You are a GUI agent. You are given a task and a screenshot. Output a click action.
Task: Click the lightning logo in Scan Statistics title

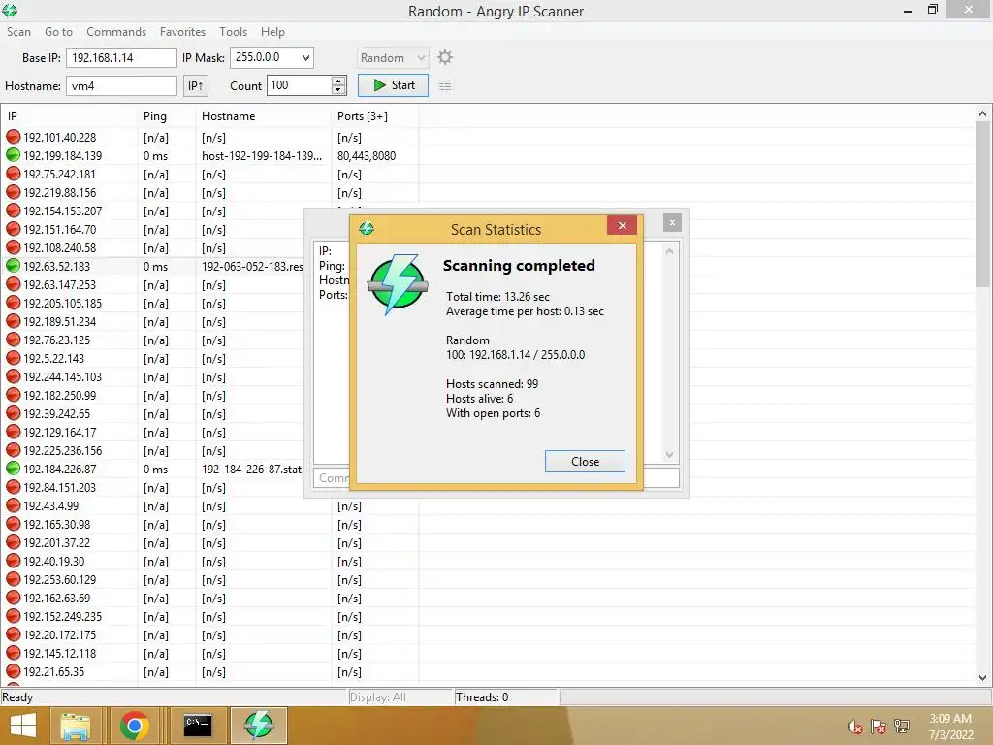pos(366,229)
